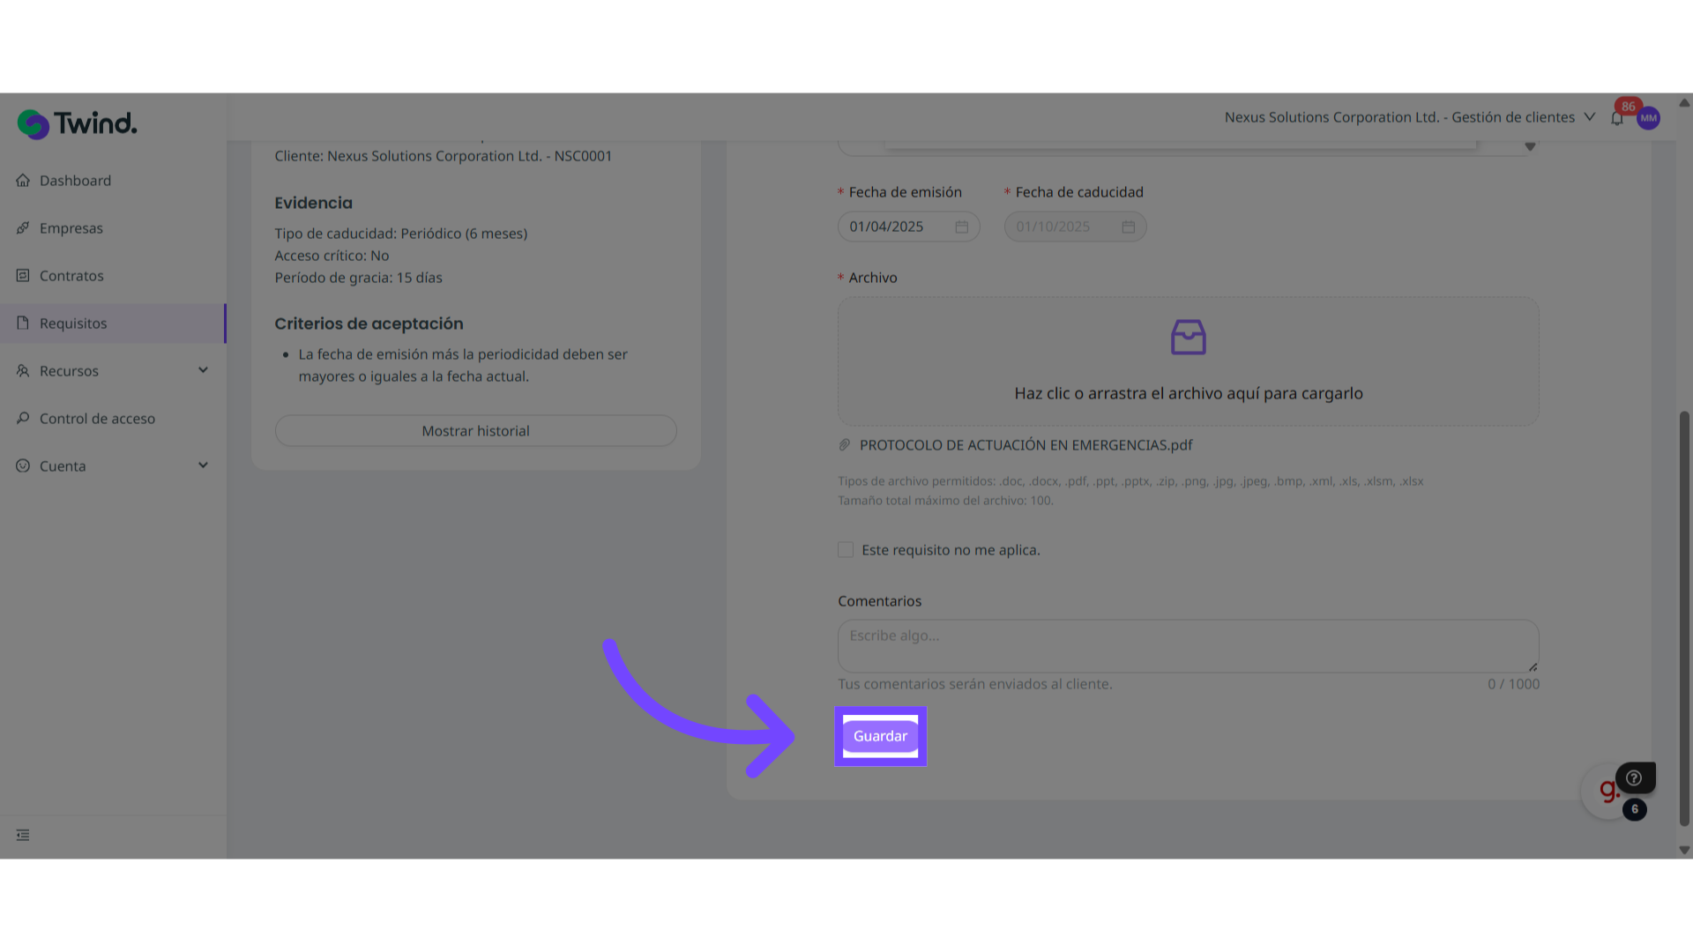The width and height of the screenshot is (1693, 952).
Task: Check 'Este requisito no me aplica' box
Action: pos(846,550)
